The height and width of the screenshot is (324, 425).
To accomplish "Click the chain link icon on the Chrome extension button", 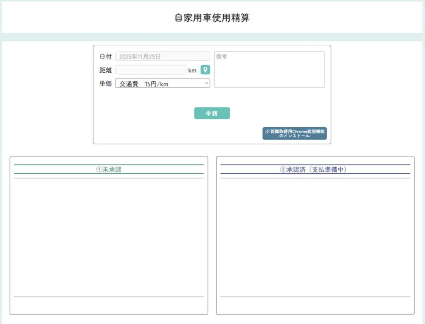I will point(267,131).
